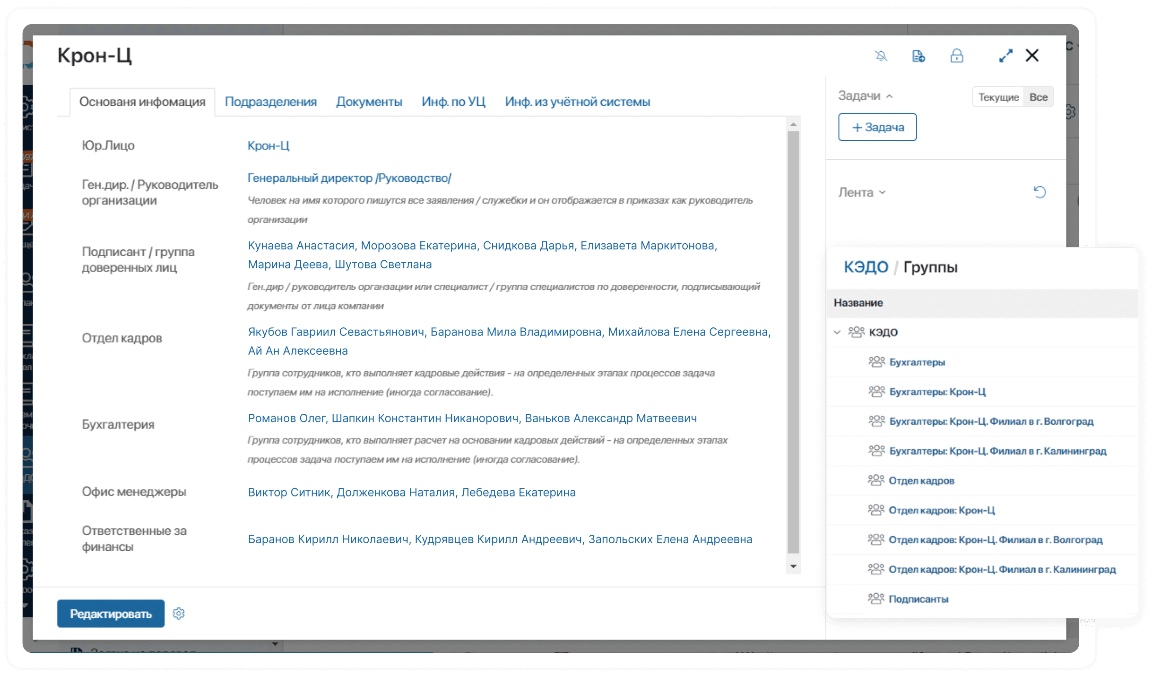Open Отдел кадров: Крон-Ц. Филиал в г. Калининград
Image resolution: width=1161 pixels, height=684 pixels.
(x=1002, y=569)
